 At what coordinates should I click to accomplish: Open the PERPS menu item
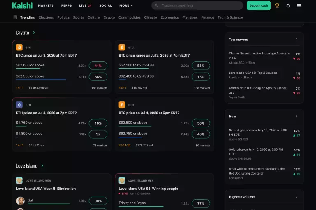[x=67, y=6]
